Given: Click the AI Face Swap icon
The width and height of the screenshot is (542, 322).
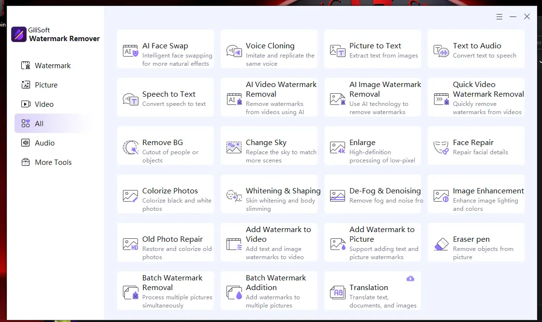Looking at the screenshot, I should tap(131, 51).
